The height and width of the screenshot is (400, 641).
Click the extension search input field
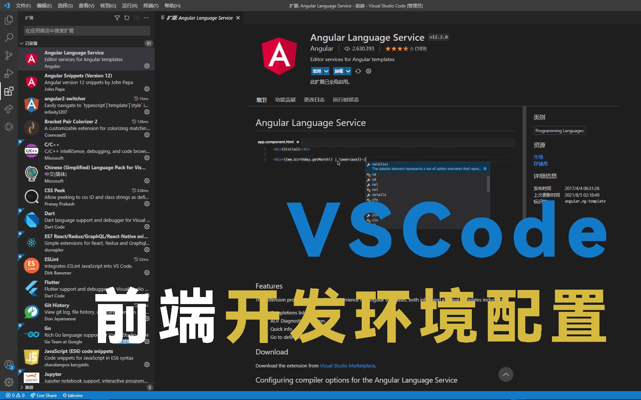[x=87, y=31]
